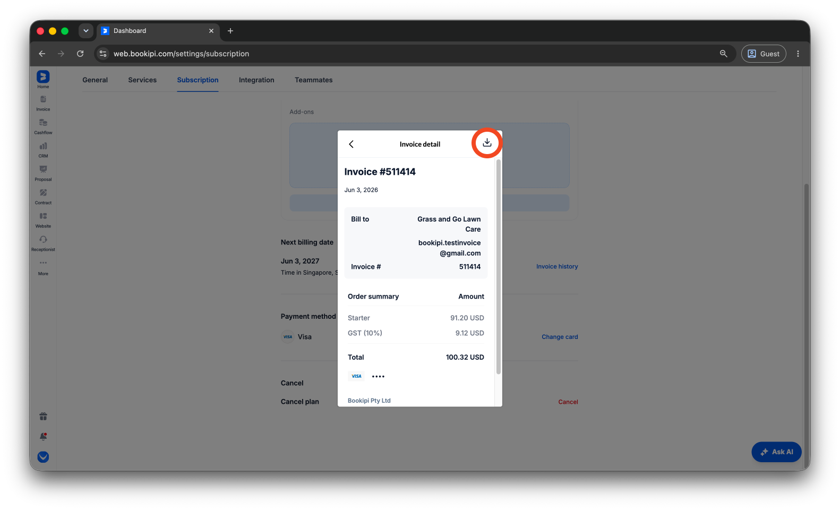The height and width of the screenshot is (510, 840).
Task: Click the blue circular chevron sidebar icon
Action: point(43,457)
